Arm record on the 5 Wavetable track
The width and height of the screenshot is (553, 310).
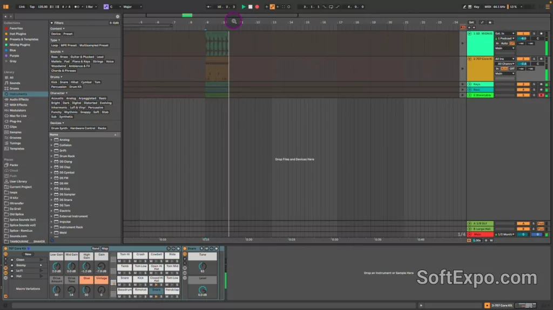(541, 95)
